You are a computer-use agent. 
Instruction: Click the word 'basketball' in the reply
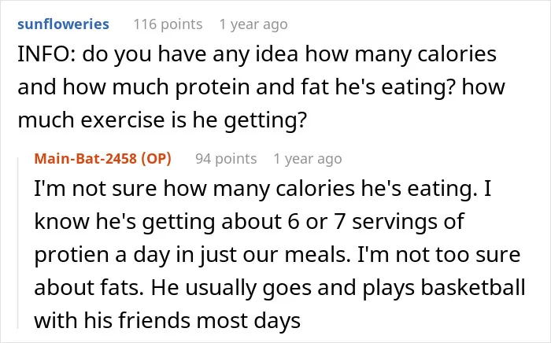[x=473, y=287]
